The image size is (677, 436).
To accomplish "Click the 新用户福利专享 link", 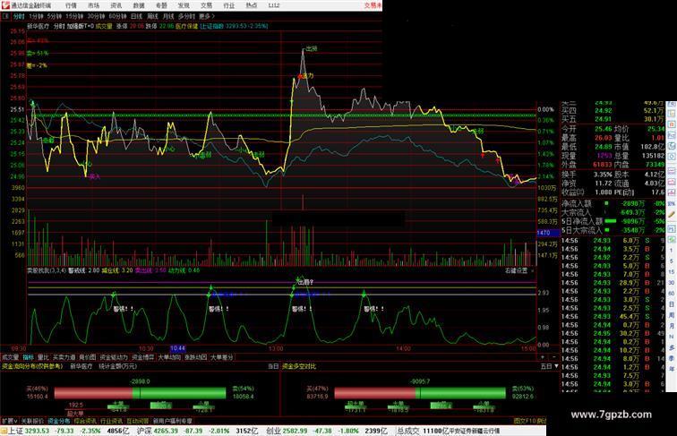I will pos(172,421).
